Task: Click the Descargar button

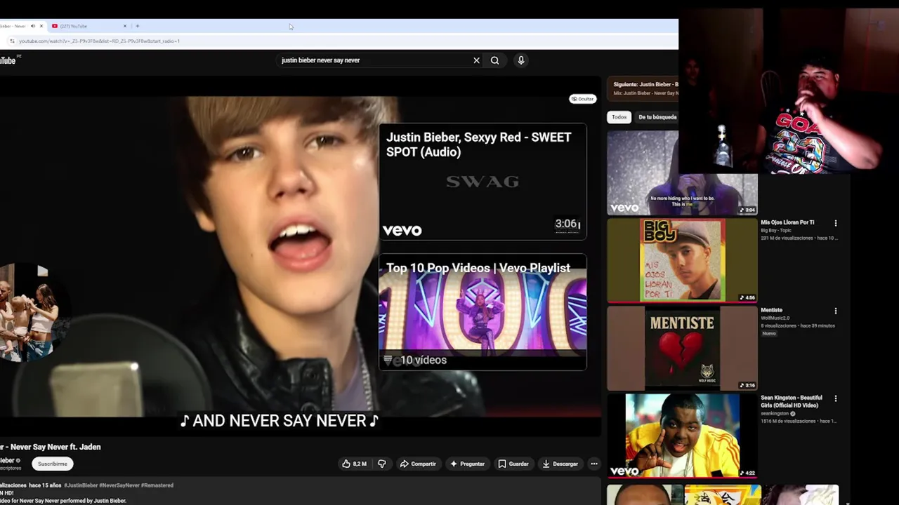Action: (560, 464)
